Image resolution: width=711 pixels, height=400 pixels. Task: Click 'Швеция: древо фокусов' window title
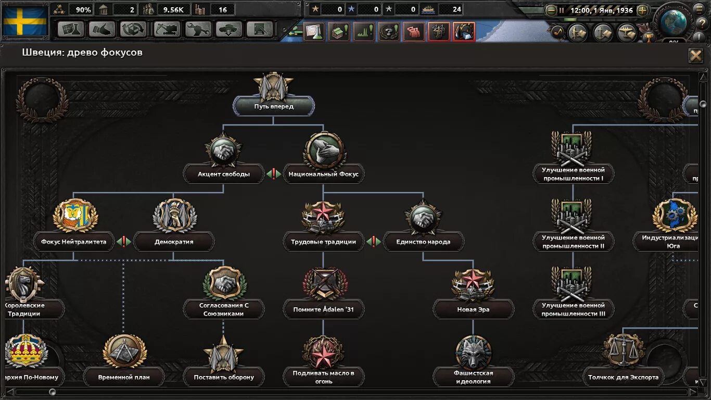click(82, 53)
